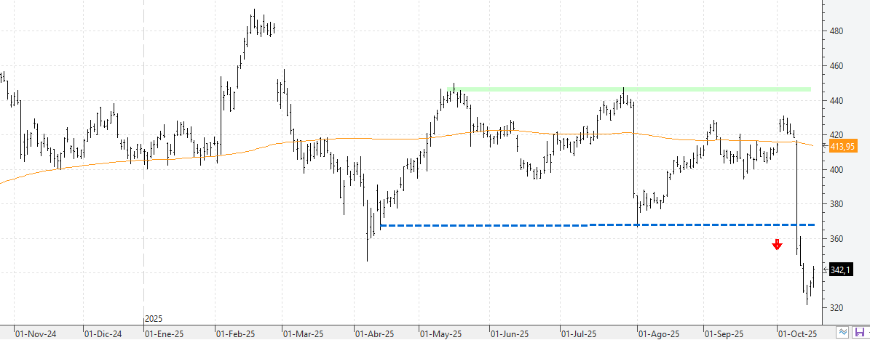Select the black 342,1 last-price tag
The image size is (870, 340).
(840, 270)
